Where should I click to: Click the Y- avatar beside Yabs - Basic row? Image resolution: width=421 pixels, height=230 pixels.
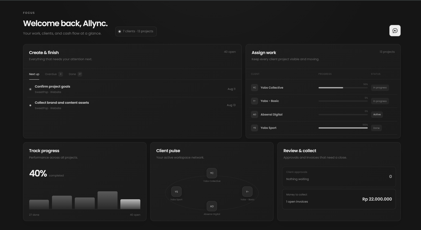point(255,101)
